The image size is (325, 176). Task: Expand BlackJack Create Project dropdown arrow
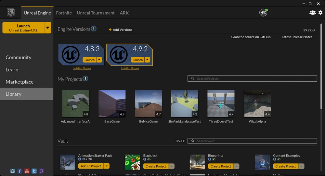click(172, 166)
